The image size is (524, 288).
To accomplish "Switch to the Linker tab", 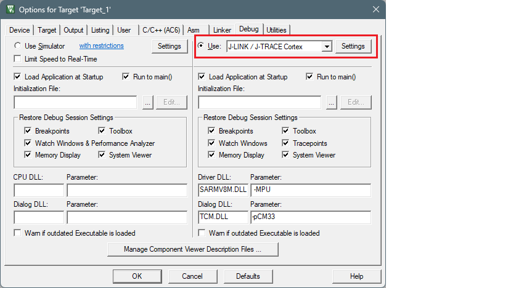I will pos(222,30).
